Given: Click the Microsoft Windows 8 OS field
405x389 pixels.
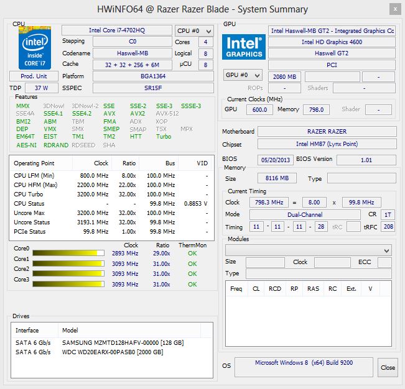Looking at the screenshot, I should (304, 367).
